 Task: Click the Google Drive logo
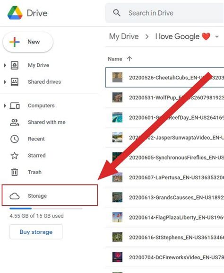(15, 13)
